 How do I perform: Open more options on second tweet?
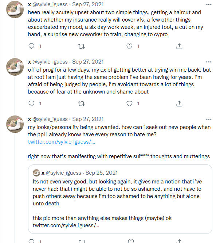pyautogui.click(x=209, y=62)
